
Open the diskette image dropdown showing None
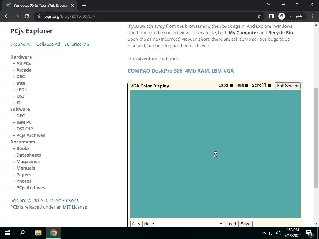[183, 224]
